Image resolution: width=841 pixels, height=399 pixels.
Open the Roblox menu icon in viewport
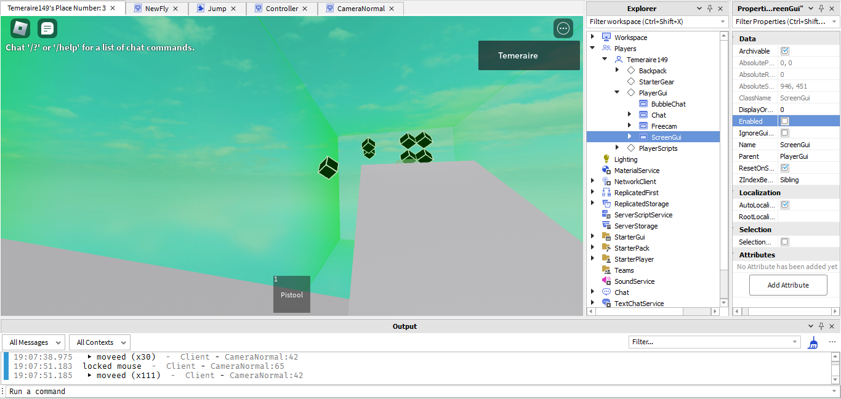[20, 28]
